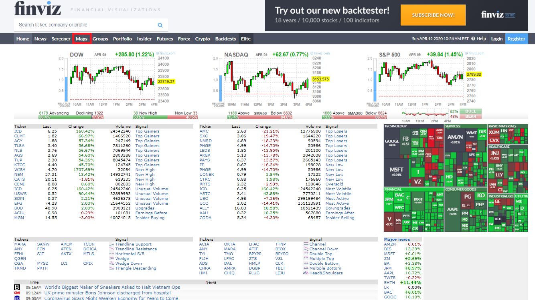Open the Maps menu item
The height and width of the screenshot is (300, 535).
82,39
